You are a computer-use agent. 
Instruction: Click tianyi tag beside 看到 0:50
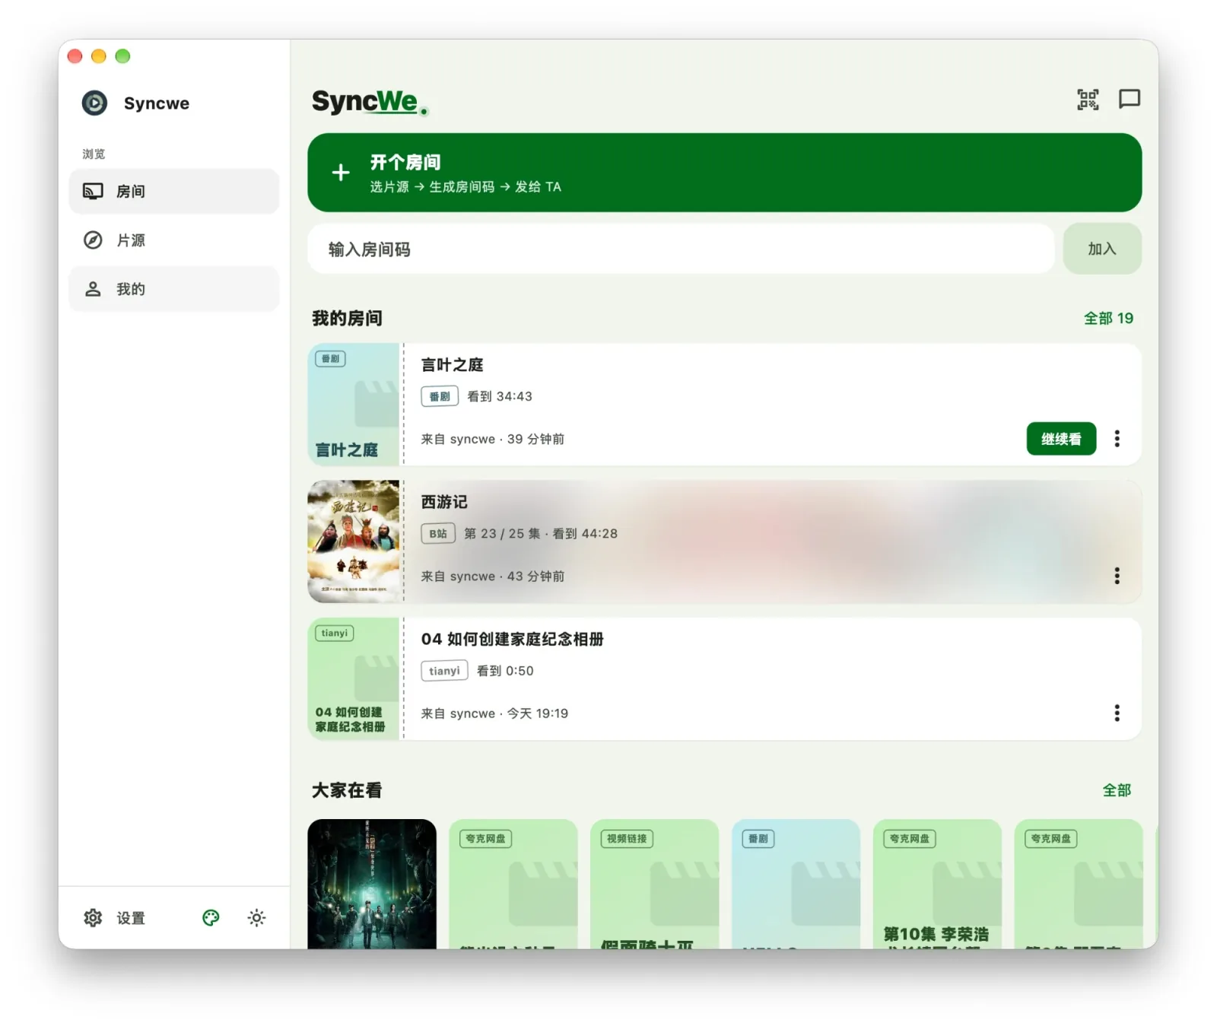click(444, 671)
